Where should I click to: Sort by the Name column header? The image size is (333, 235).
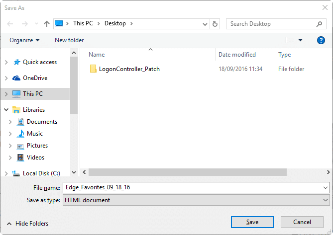tap(97, 55)
